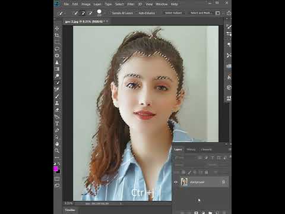Click the create new layer icon
This screenshot has height=214, width=285.
217,213
